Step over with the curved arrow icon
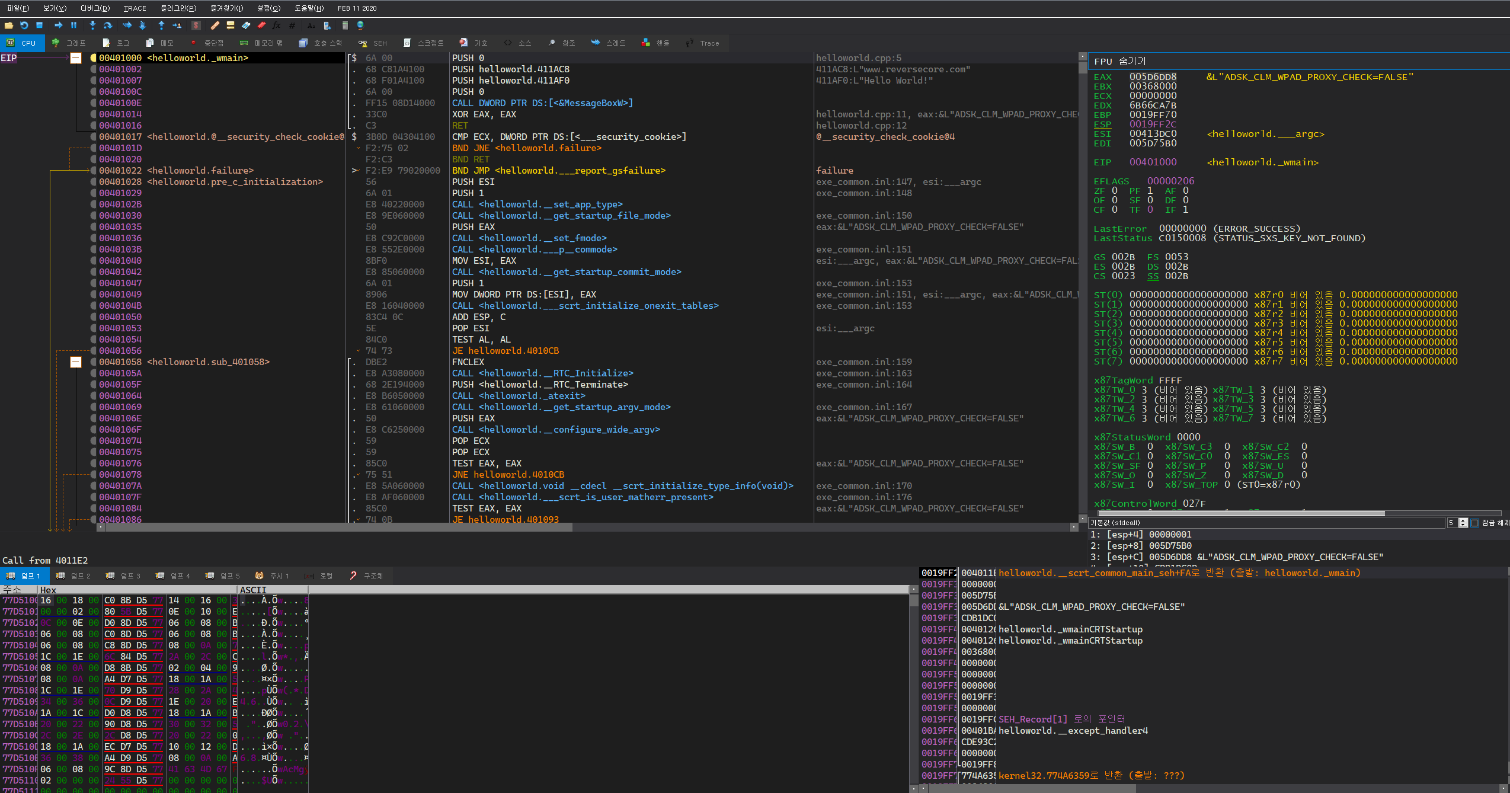1510x793 pixels. tap(108, 25)
